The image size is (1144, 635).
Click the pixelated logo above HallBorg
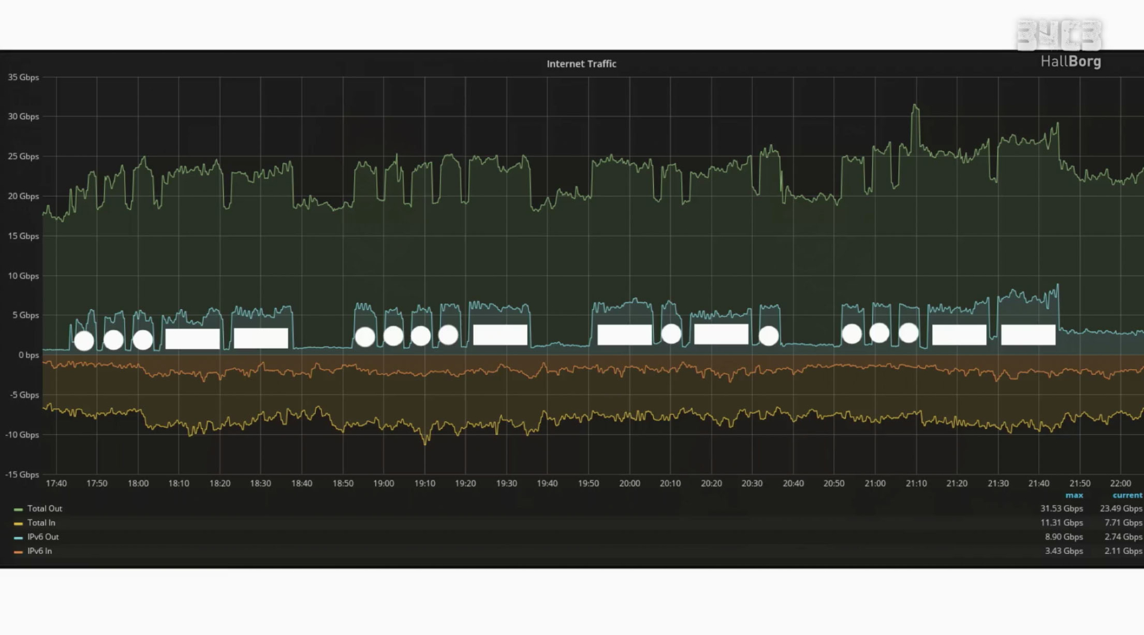(1059, 35)
